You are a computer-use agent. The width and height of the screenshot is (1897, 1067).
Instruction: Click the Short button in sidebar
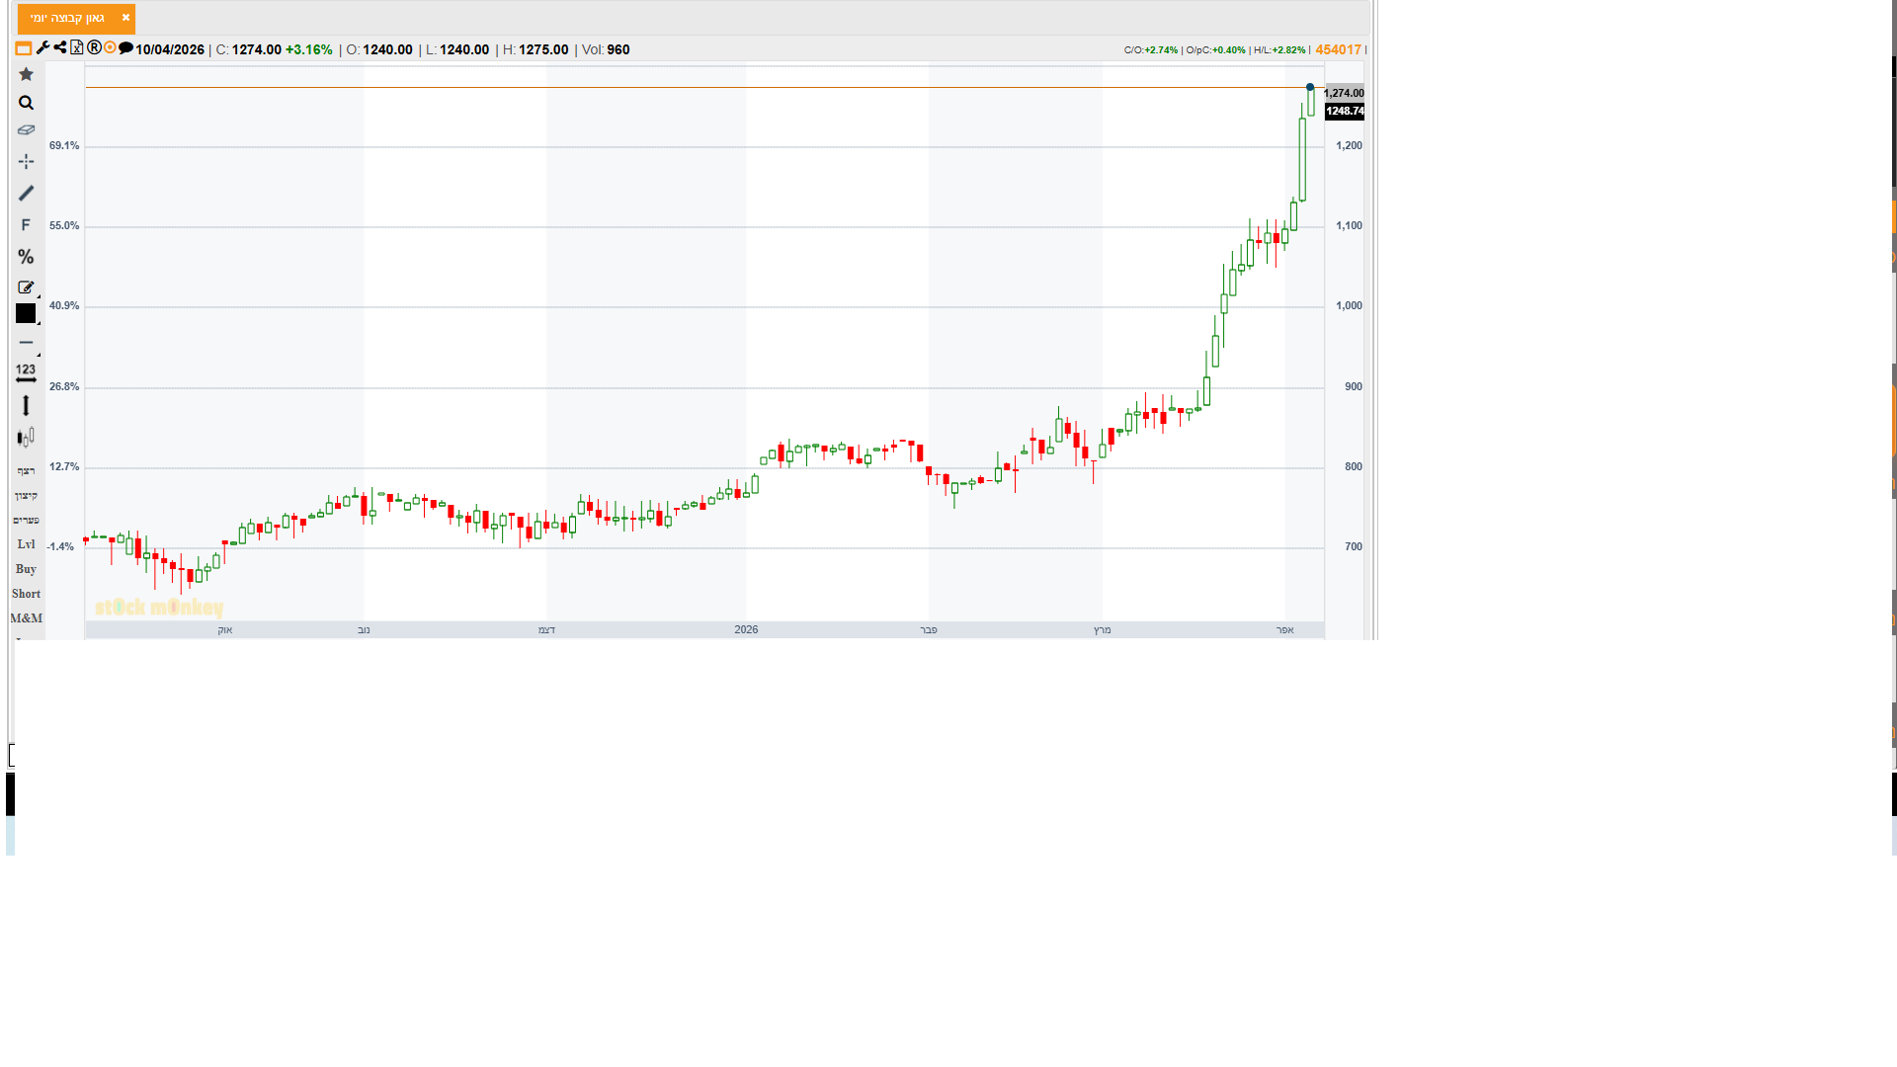click(26, 594)
